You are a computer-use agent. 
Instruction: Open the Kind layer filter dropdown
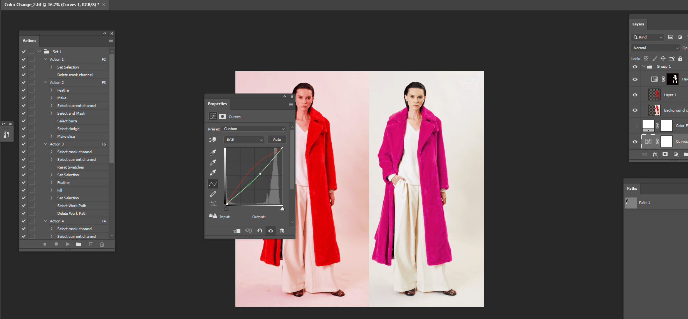pos(647,37)
